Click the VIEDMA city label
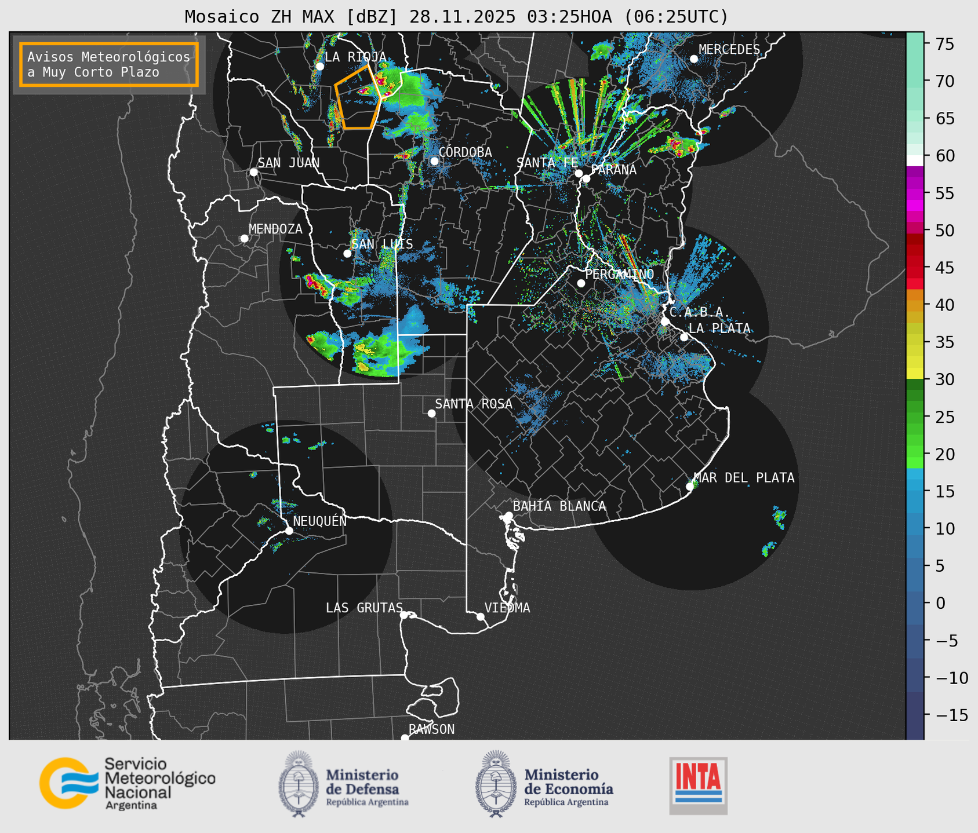This screenshot has height=833, width=978. (x=507, y=608)
